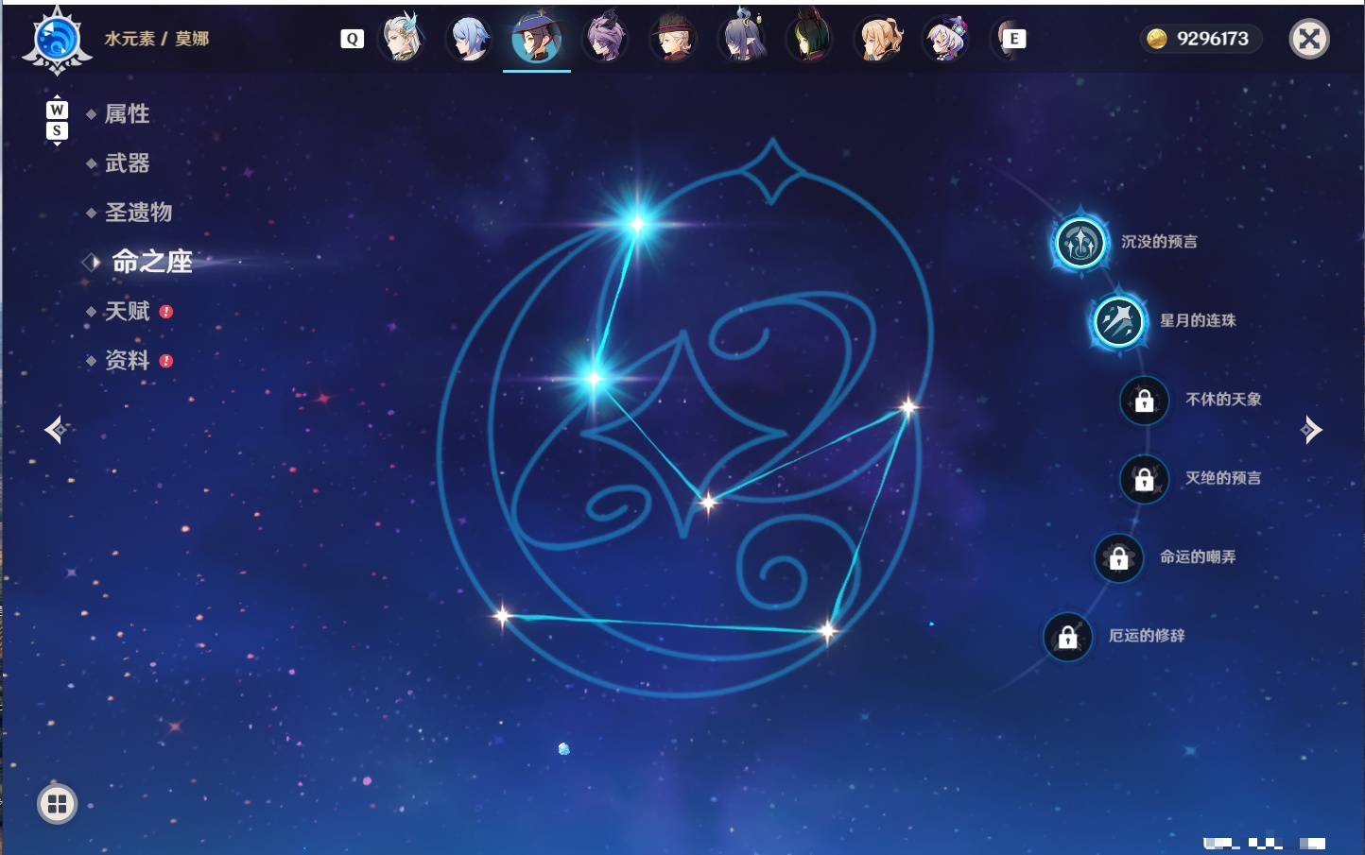The width and height of the screenshot is (1365, 855).
Task: Click the locked 灭绝的预言 constellation icon
Action: point(1145,479)
